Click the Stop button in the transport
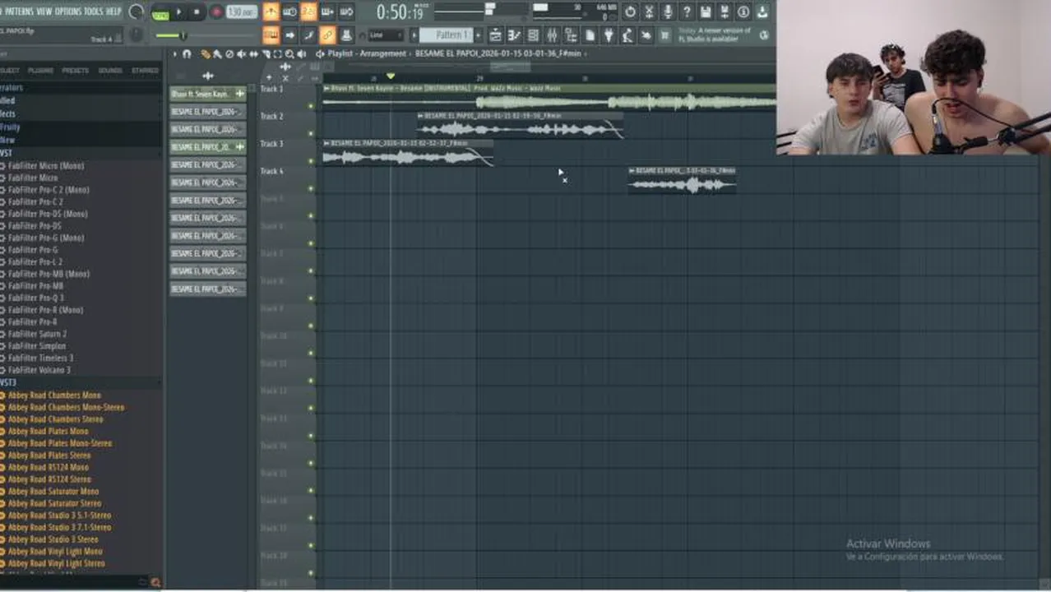Image resolution: width=1051 pixels, height=592 pixels. pos(197,12)
